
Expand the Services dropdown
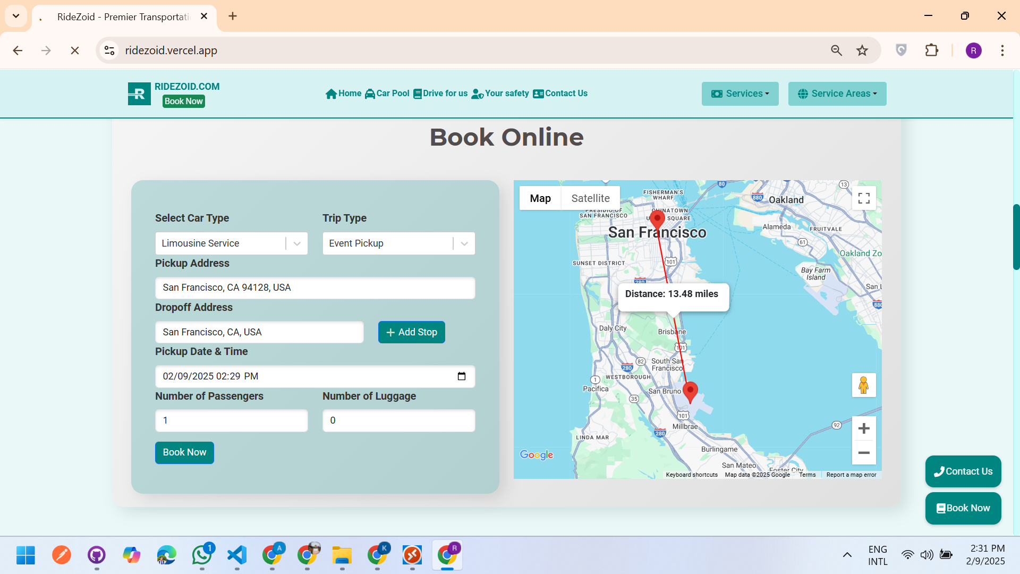(x=740, y=94)
